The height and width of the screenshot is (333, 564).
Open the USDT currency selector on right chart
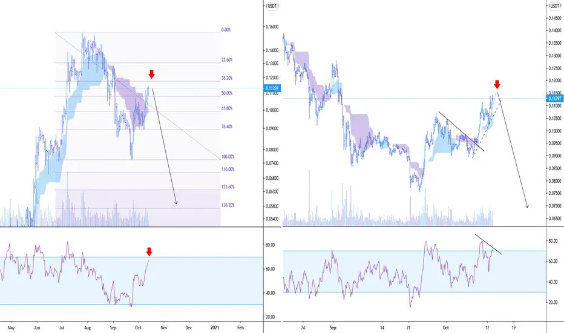[554, 6]
